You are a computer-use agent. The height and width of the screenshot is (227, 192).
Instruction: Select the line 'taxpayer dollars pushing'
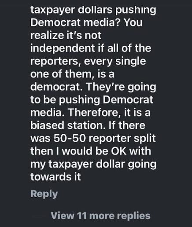coord(93,10)
